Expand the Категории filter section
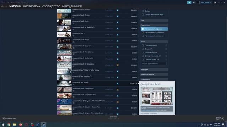The height and width of the screenshot is (127, 227). coord(154,70)
